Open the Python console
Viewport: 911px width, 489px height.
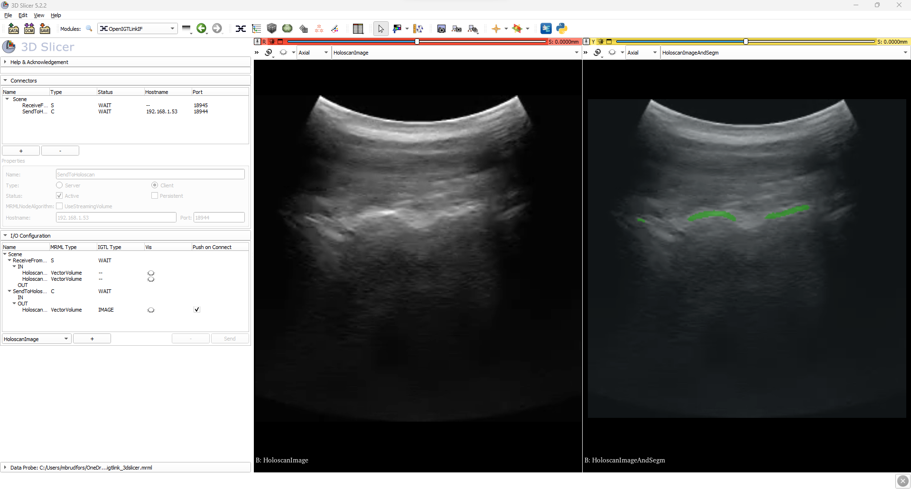[562, 28]
